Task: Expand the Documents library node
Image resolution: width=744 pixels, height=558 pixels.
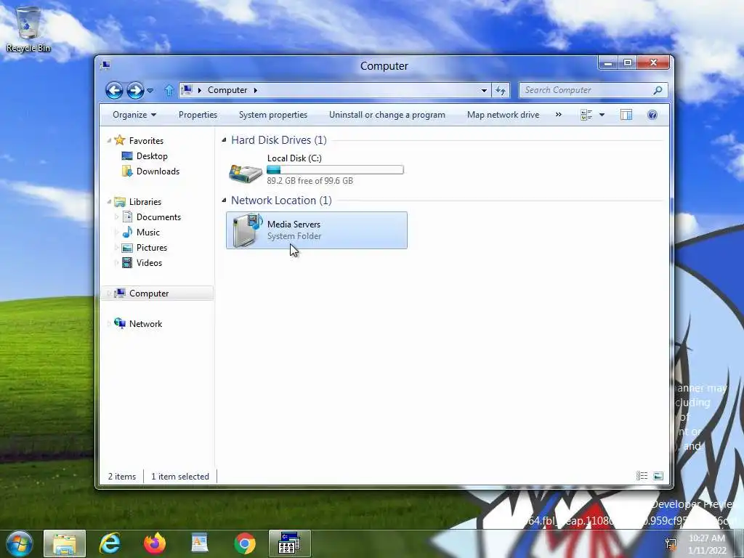Action: 117,217
